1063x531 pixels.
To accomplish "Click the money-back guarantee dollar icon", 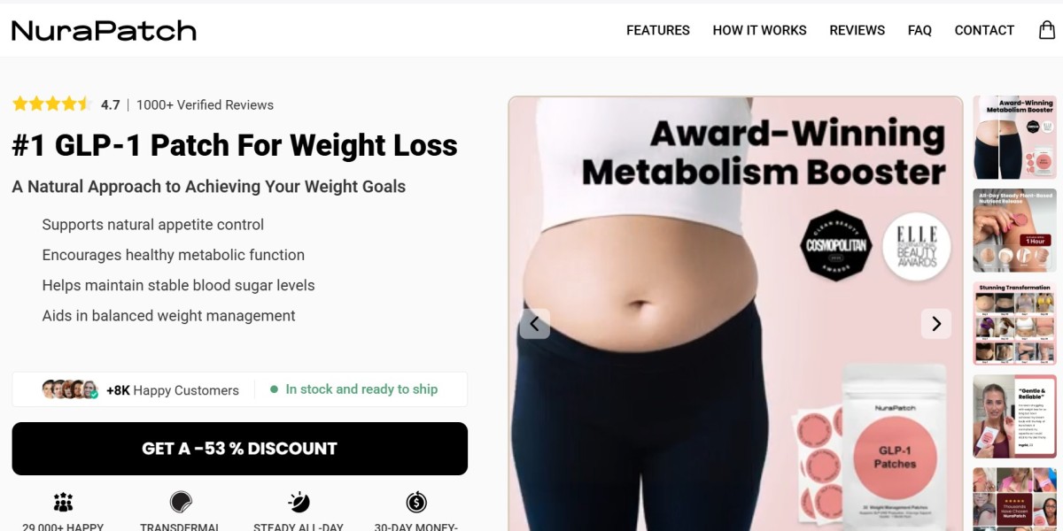I will tap(416, 503).
